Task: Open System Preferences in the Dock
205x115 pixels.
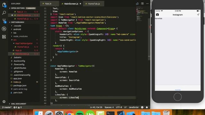Action: 59,113
